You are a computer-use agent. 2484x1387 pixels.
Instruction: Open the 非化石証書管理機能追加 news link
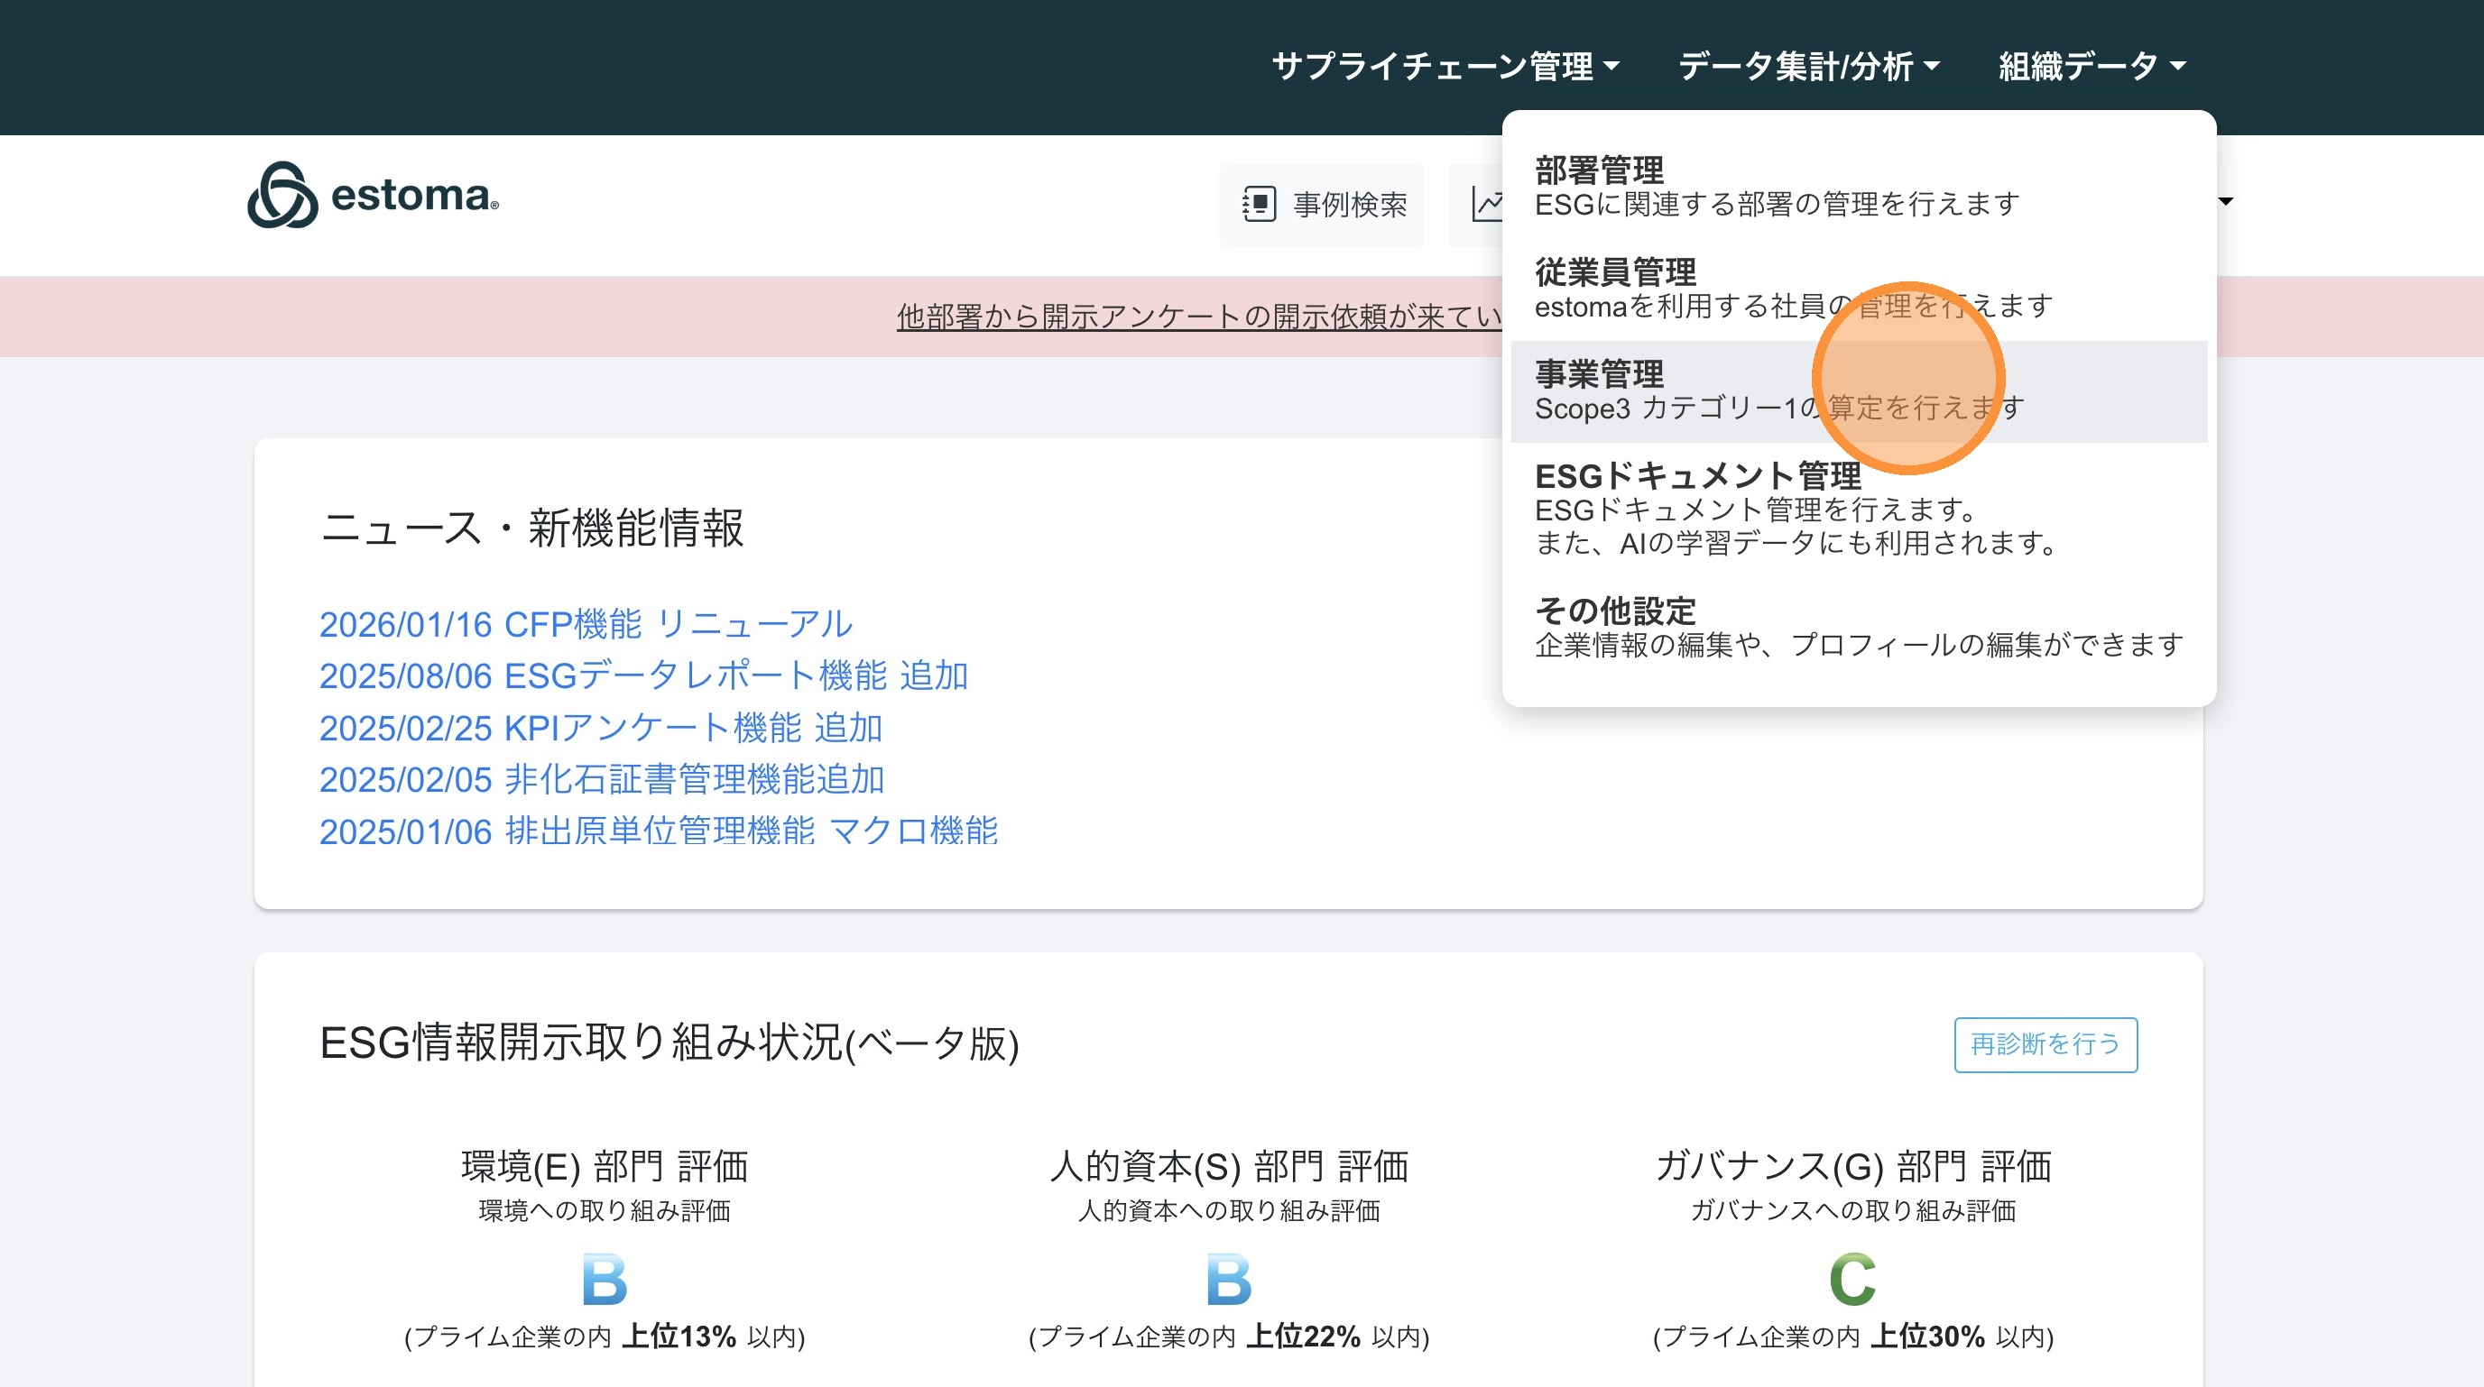pyautogui.click(x=603, y=780)
